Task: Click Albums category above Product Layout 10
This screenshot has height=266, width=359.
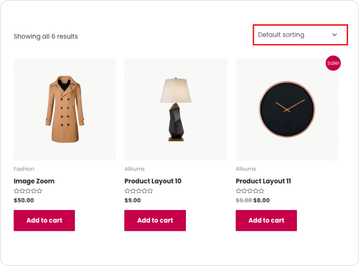Action: tap(134, 169)
